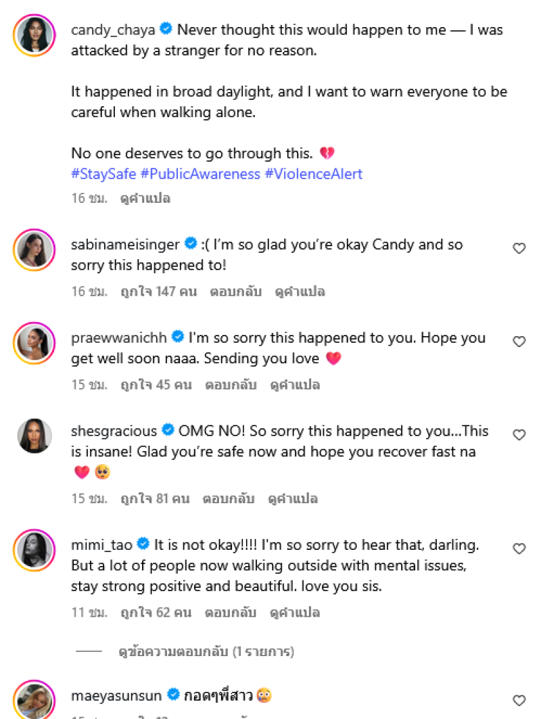Show translation of candy_chaya's caption
Viewport: 541px width, 719px height.
click(145, 198)
